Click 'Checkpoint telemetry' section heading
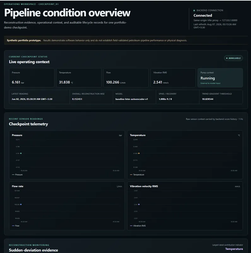Viewport: 251px width, 253px height. [x=28, y=124]
